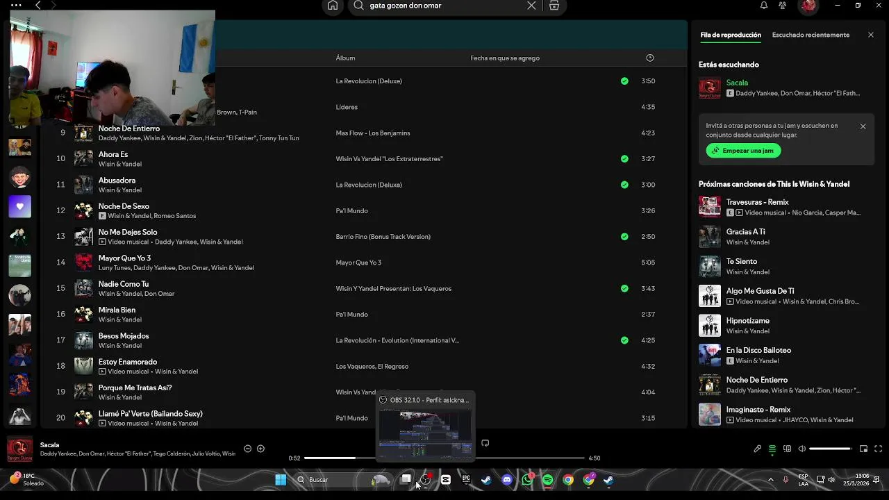Close the Fila de reproducción panel

click(871, 35)
